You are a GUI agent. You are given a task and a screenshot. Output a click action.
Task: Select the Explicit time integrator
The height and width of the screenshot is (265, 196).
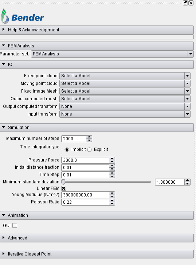[x=90, y=149]
